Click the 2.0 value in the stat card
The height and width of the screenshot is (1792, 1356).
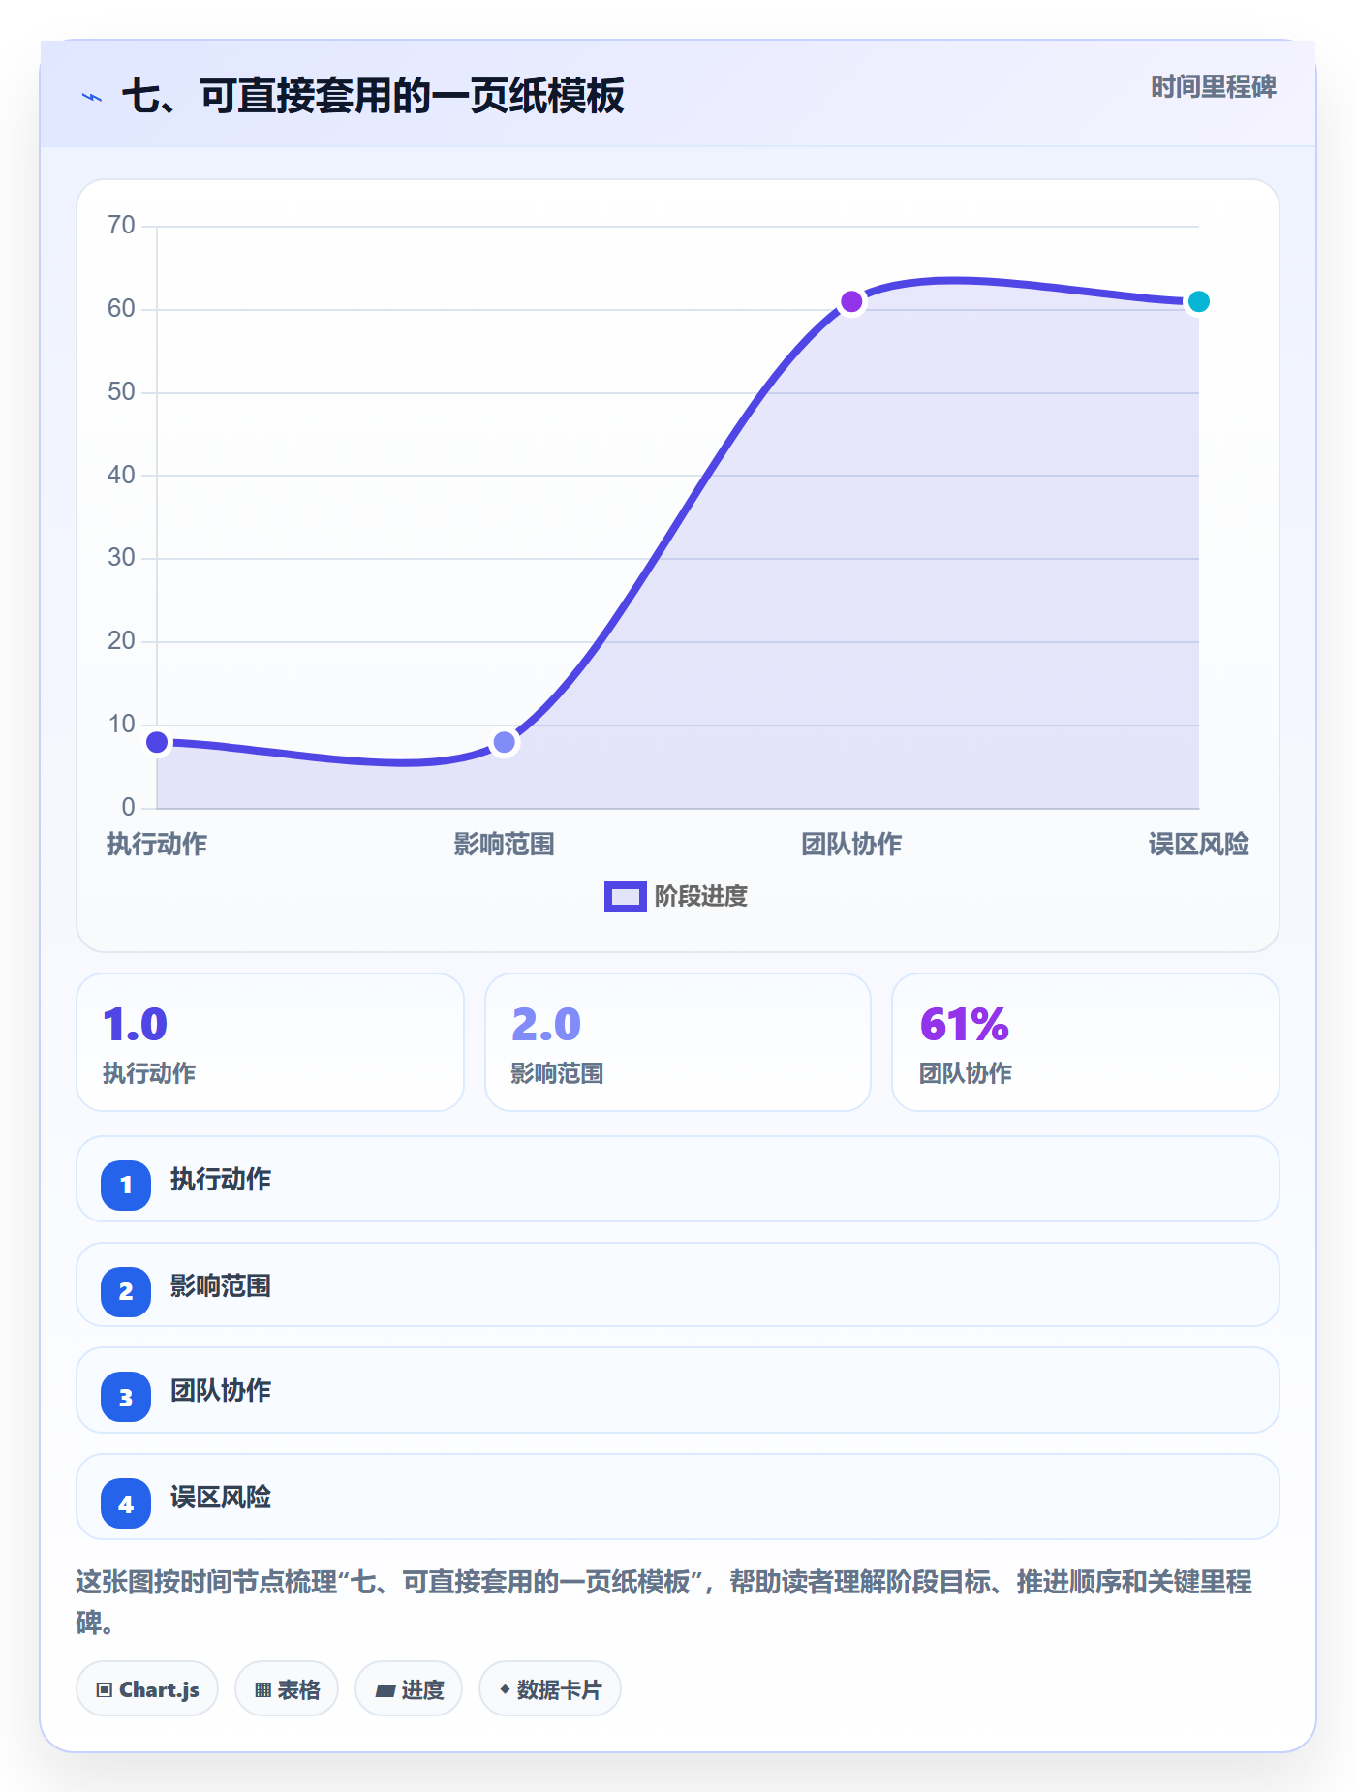click(546, 1025)
